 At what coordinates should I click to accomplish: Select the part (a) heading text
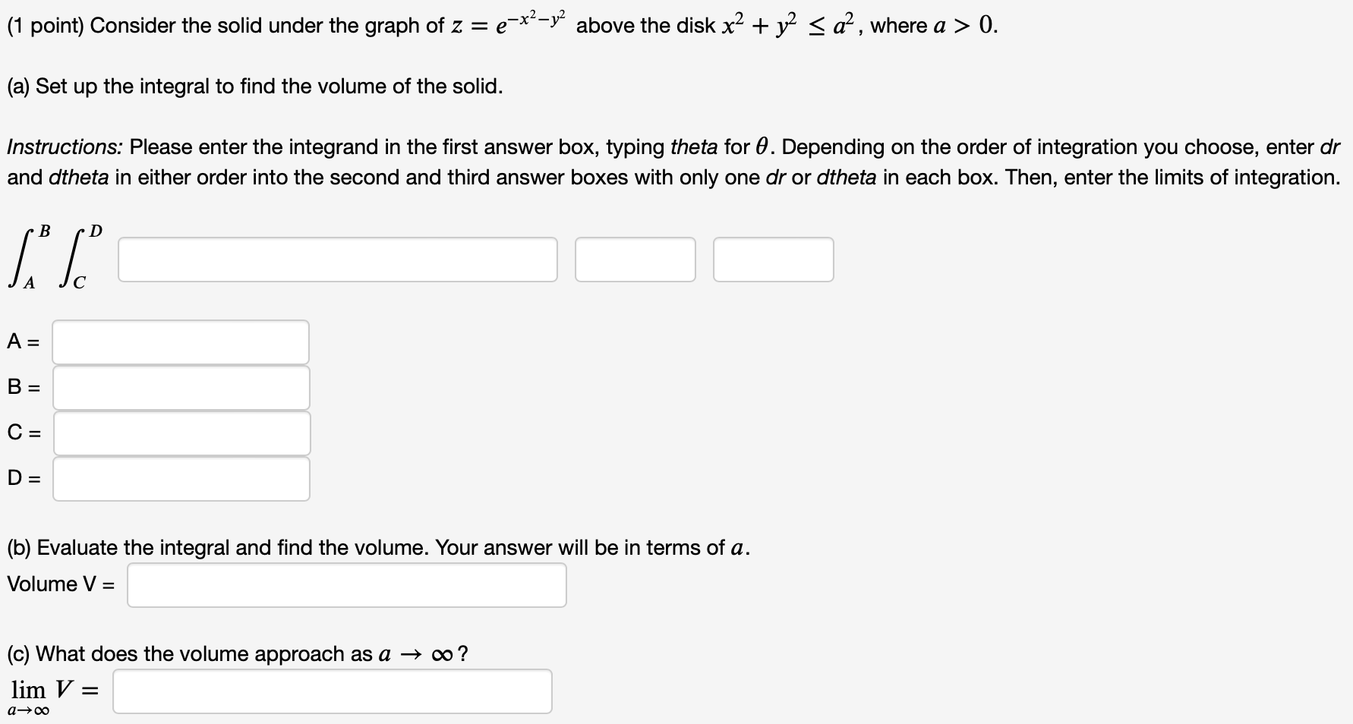click(254, 86)
